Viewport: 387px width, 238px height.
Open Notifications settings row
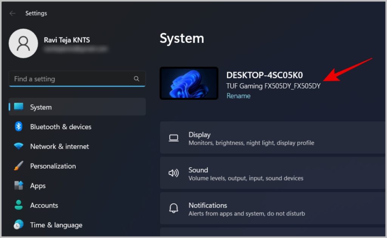pos(273,208)
